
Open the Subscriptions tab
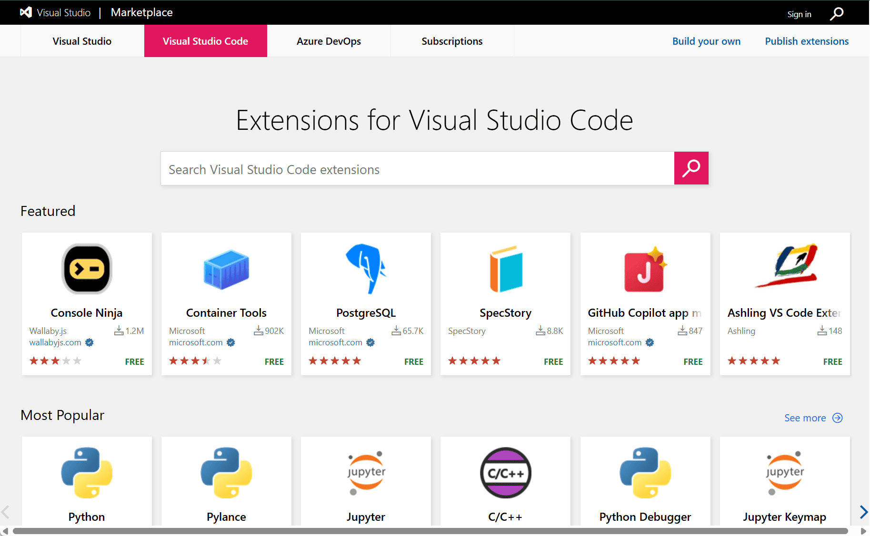(452, 41)
